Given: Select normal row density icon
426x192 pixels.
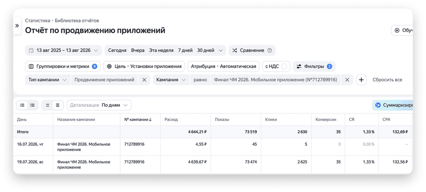Looking at the screenshot, I should coord(58,105).
